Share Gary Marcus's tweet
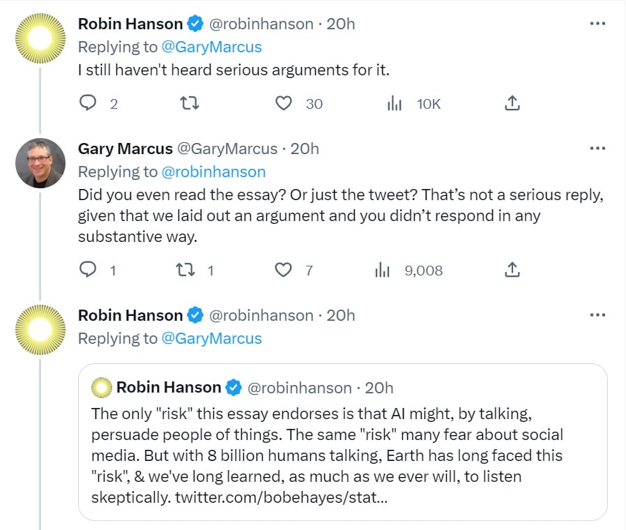 pos(512,270)
